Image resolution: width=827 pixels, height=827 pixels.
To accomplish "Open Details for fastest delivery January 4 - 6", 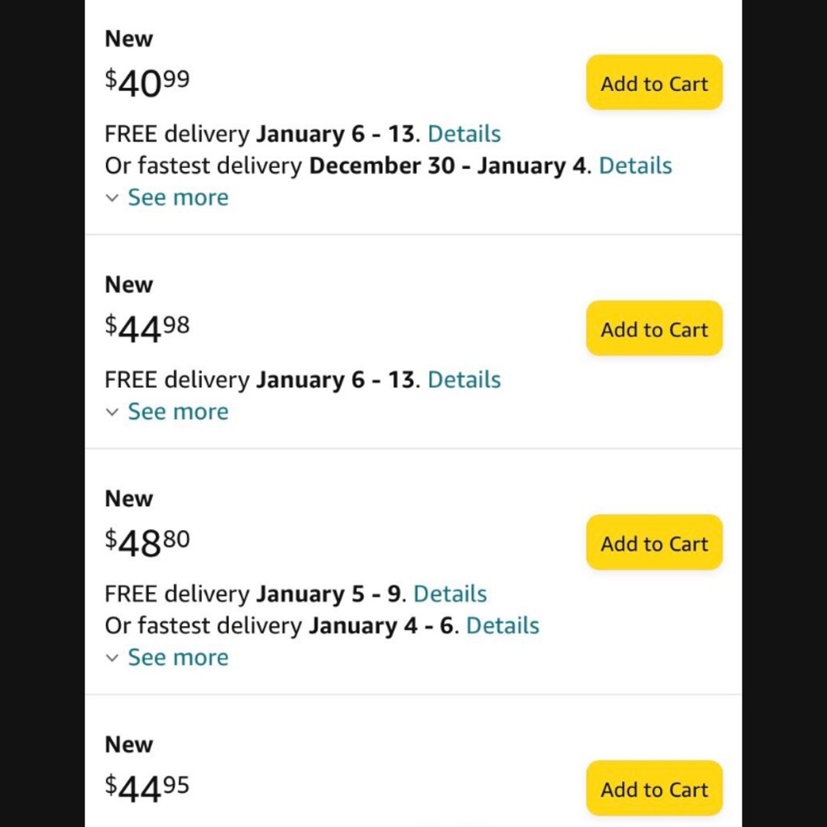I will [502, 625].
